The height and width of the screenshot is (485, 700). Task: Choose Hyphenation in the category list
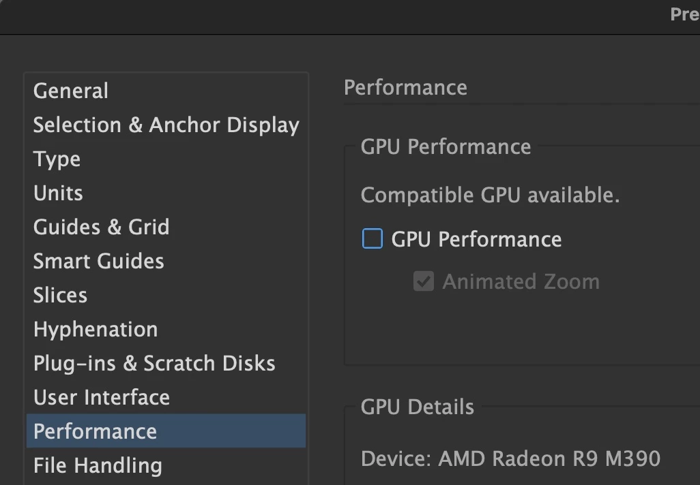pos(96,329)
